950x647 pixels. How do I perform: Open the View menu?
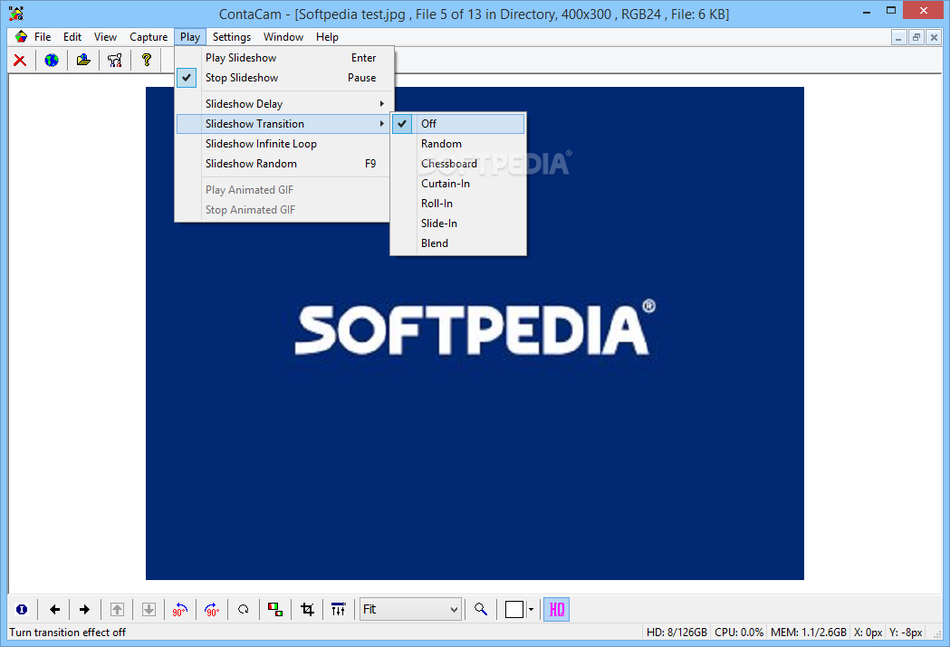(105, 37)
